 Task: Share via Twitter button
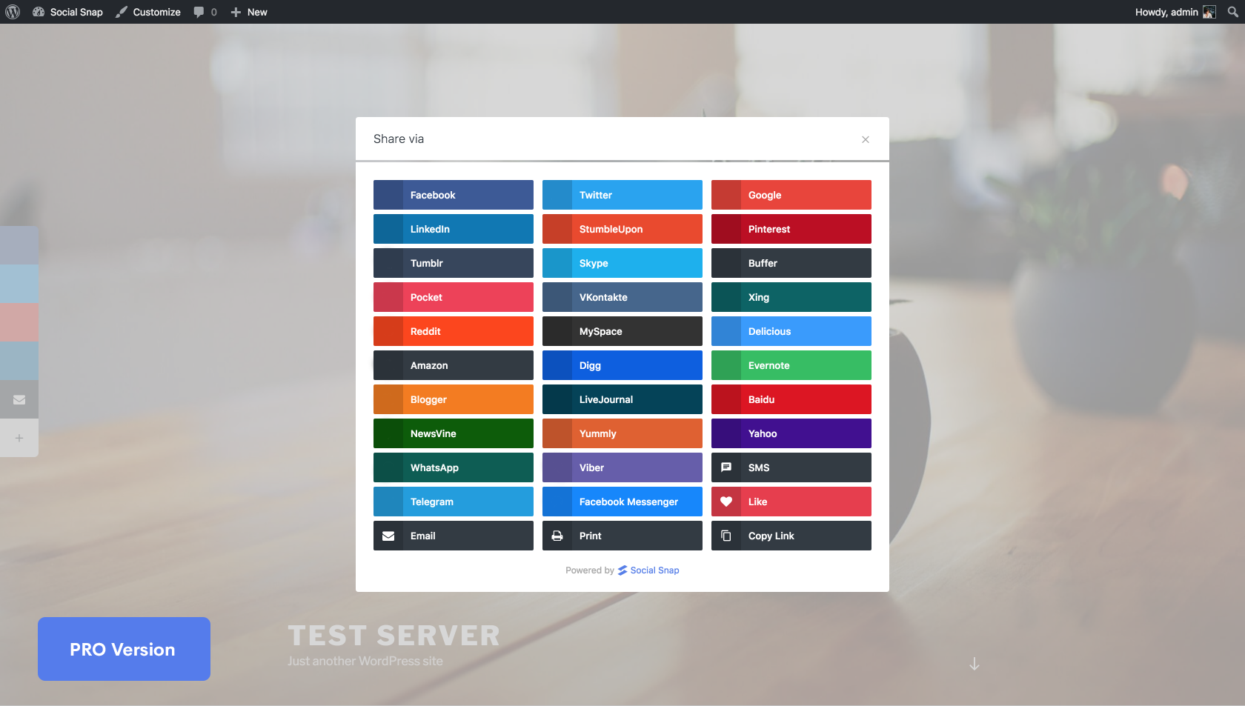click(x=622, y=195)
